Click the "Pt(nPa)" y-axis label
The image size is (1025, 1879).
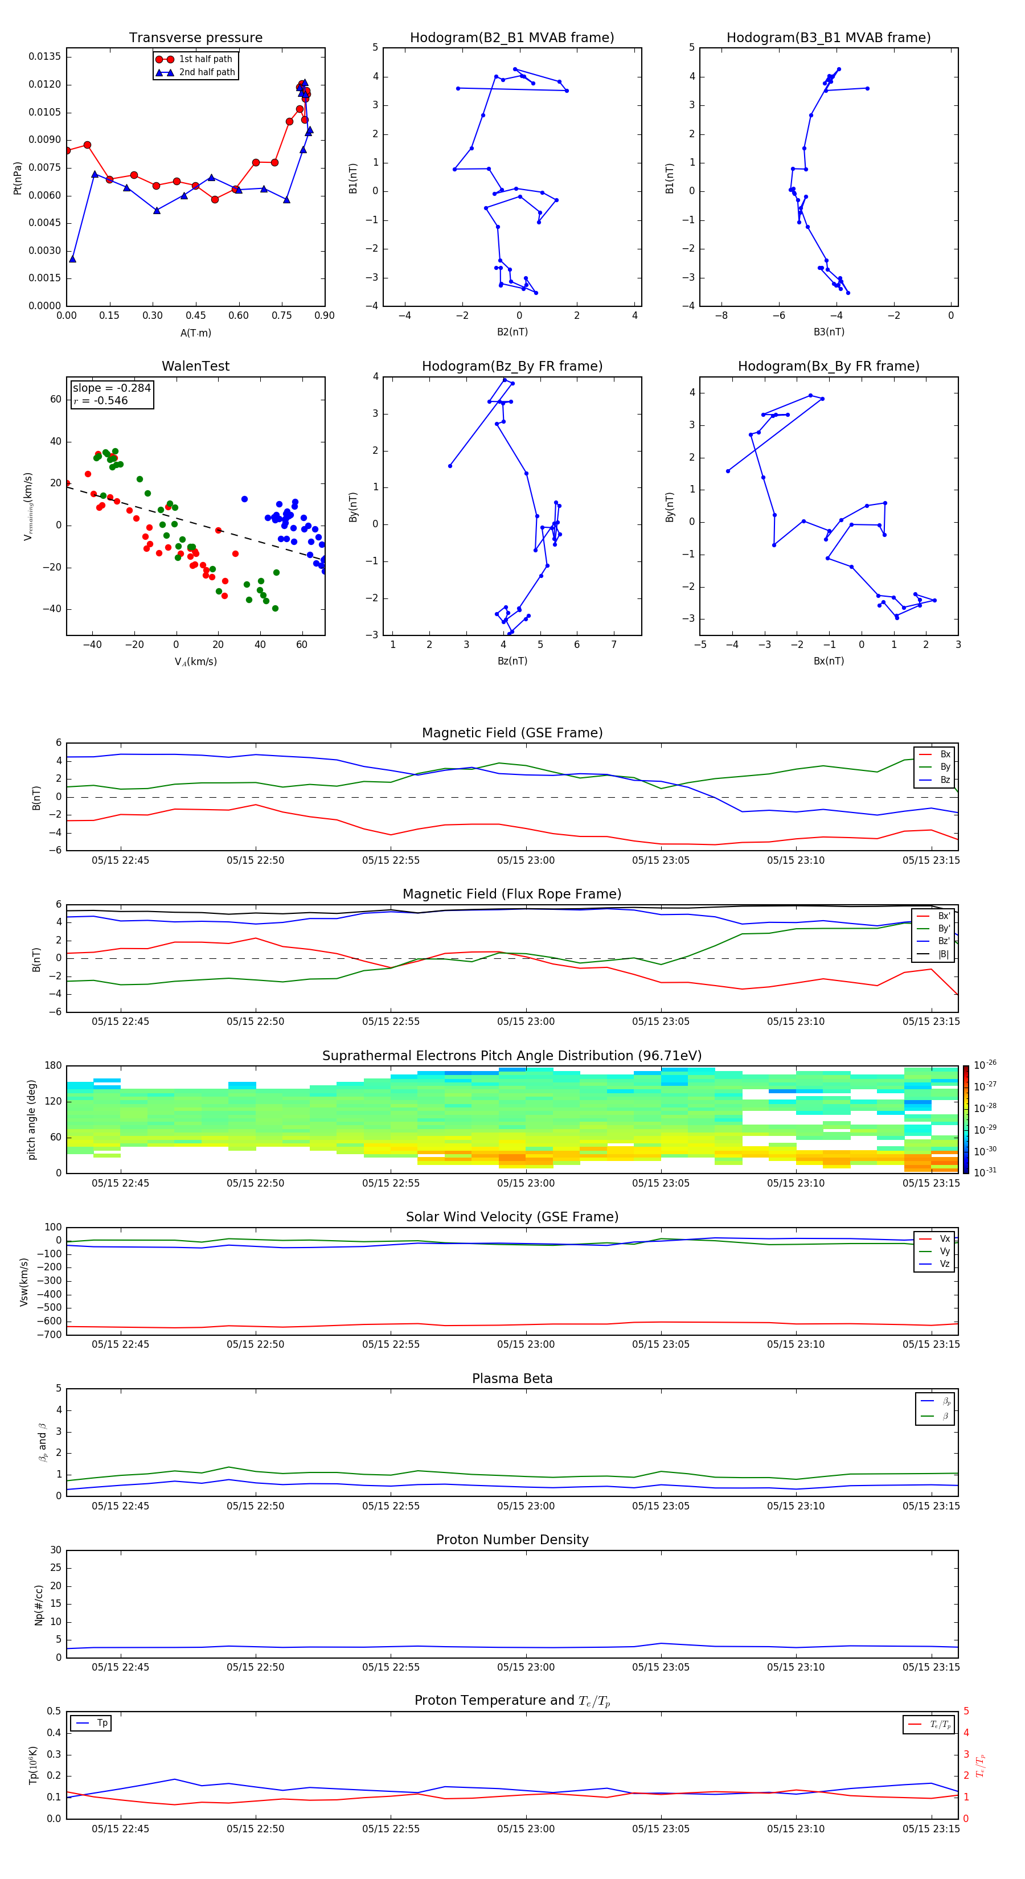pos(18,177)
